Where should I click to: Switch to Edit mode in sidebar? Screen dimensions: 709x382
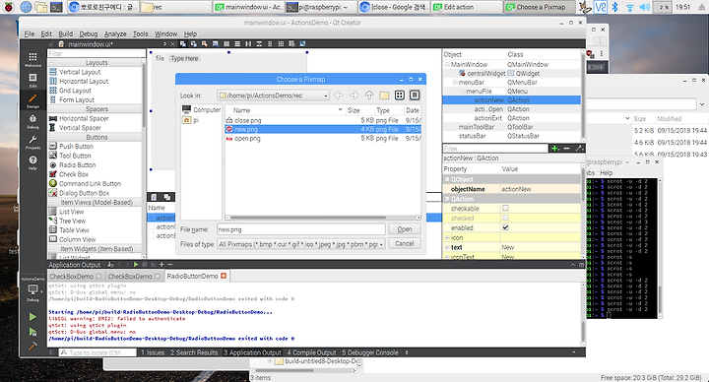[x=32, y=80]
